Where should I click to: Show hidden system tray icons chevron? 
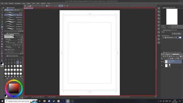158,101
